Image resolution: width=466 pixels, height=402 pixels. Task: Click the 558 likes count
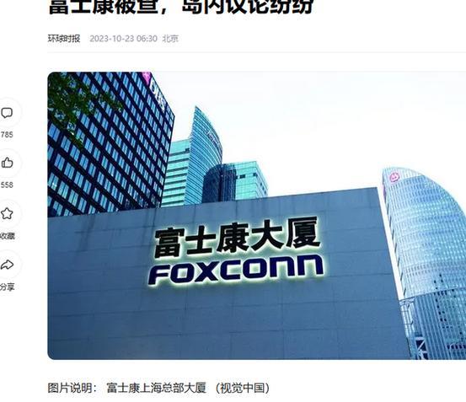click(7, 185)
